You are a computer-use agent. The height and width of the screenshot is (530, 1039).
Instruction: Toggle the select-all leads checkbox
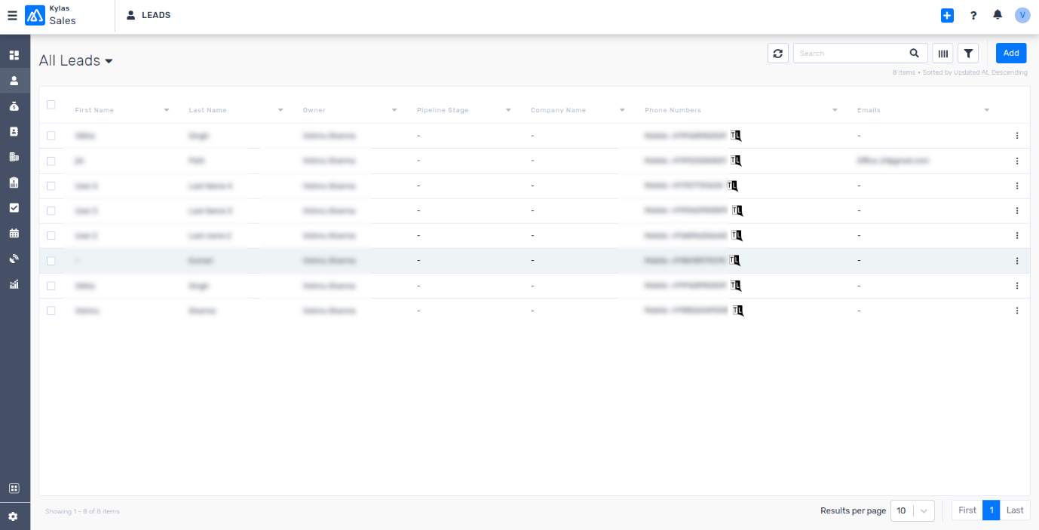[x=51, y=105]
